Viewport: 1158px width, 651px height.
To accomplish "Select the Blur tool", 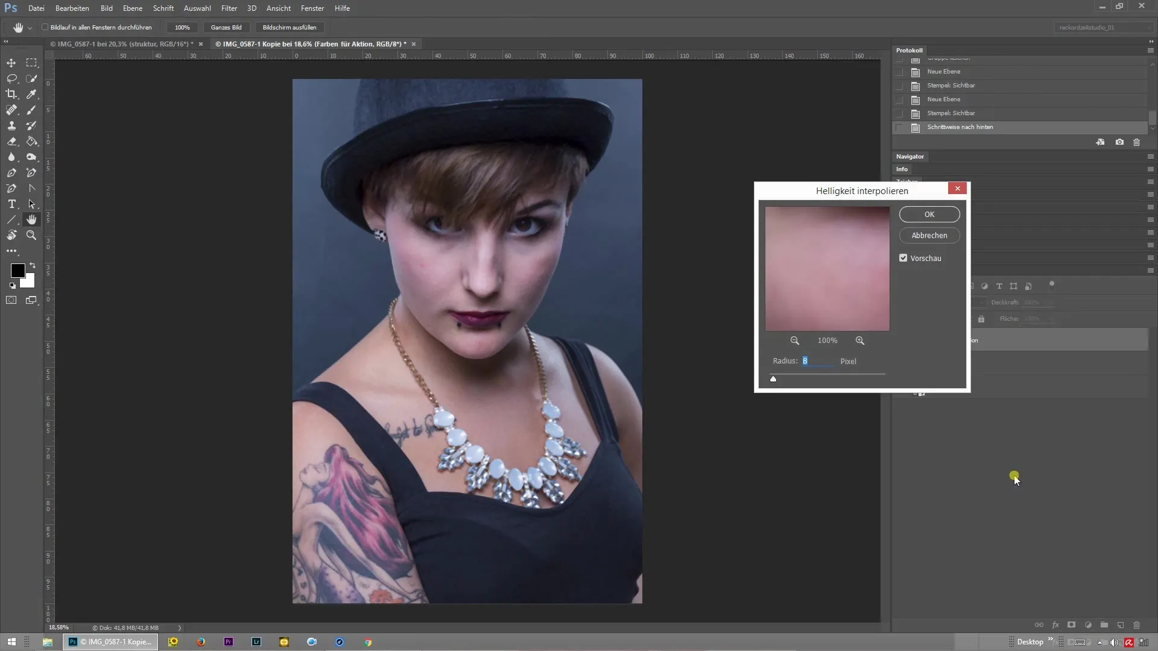I will pos(11,157).
